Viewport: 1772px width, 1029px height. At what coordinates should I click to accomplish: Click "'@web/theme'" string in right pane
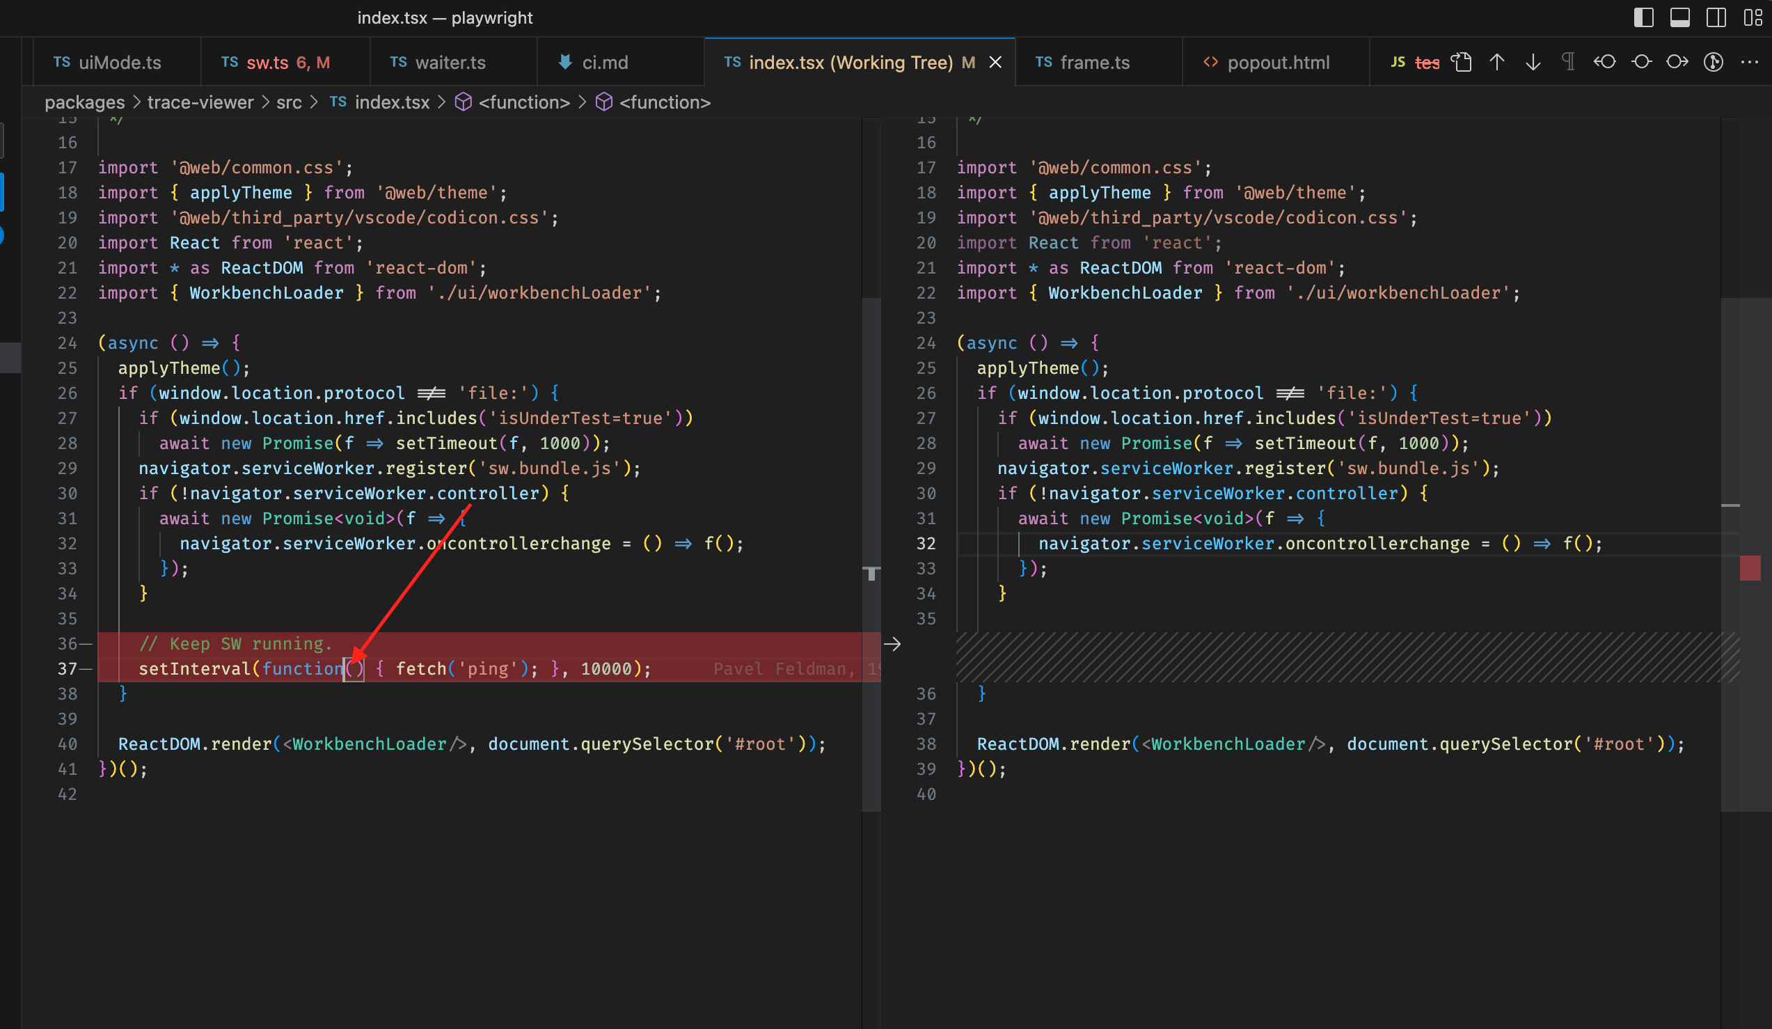[1296, 193]
